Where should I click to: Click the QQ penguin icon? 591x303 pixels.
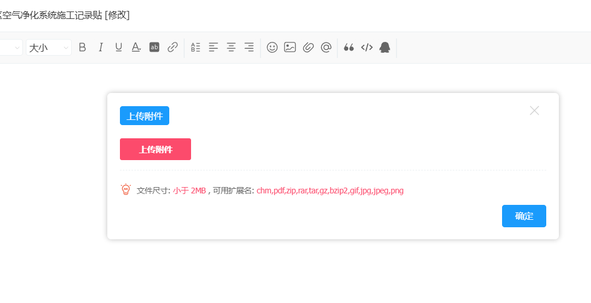click(385, 48)
